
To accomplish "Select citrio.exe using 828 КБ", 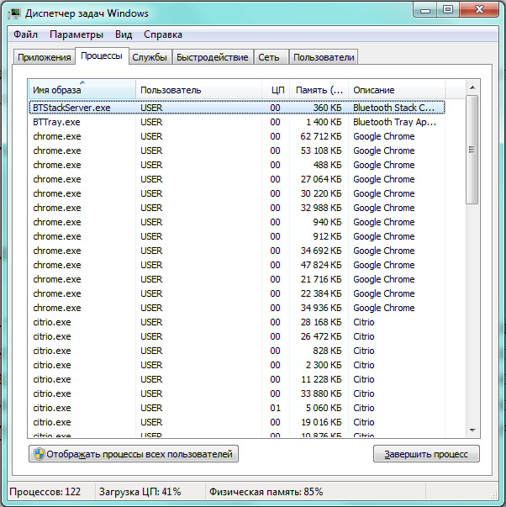I will pos(237,350).
